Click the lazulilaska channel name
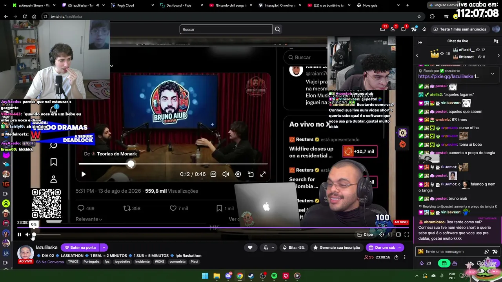 47,248
